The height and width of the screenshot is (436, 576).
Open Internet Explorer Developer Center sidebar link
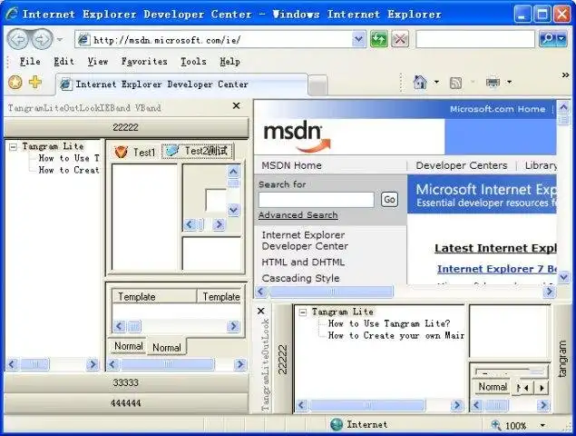[305, 241]
